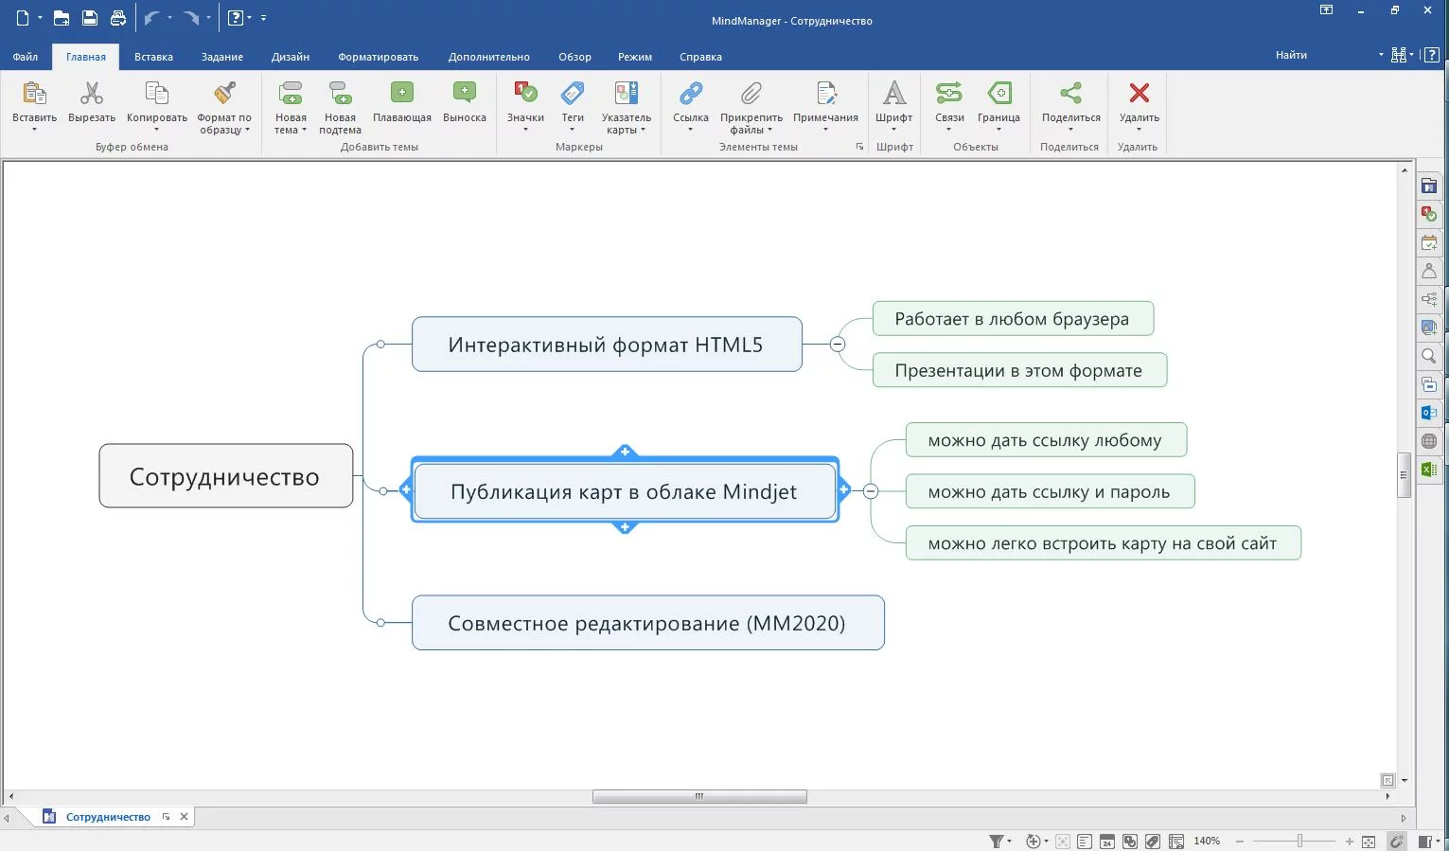Toggle the filter icon in status bar
This screenshot has width=1449, height=851.
(997, 841)
